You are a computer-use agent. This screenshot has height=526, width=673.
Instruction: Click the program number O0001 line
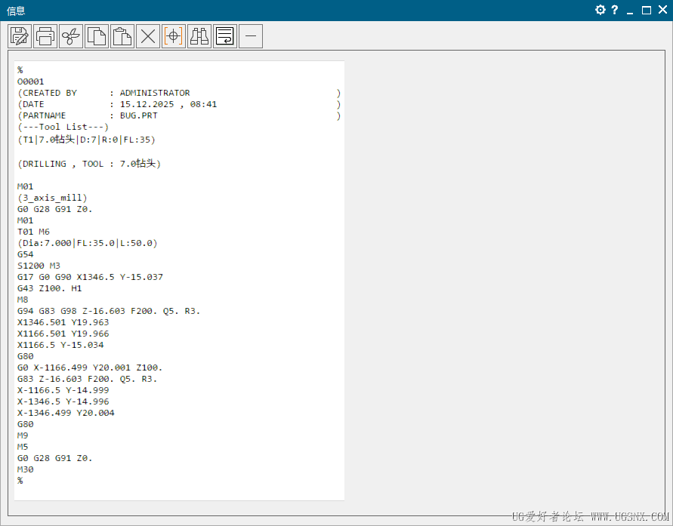(x=30, y=82)
